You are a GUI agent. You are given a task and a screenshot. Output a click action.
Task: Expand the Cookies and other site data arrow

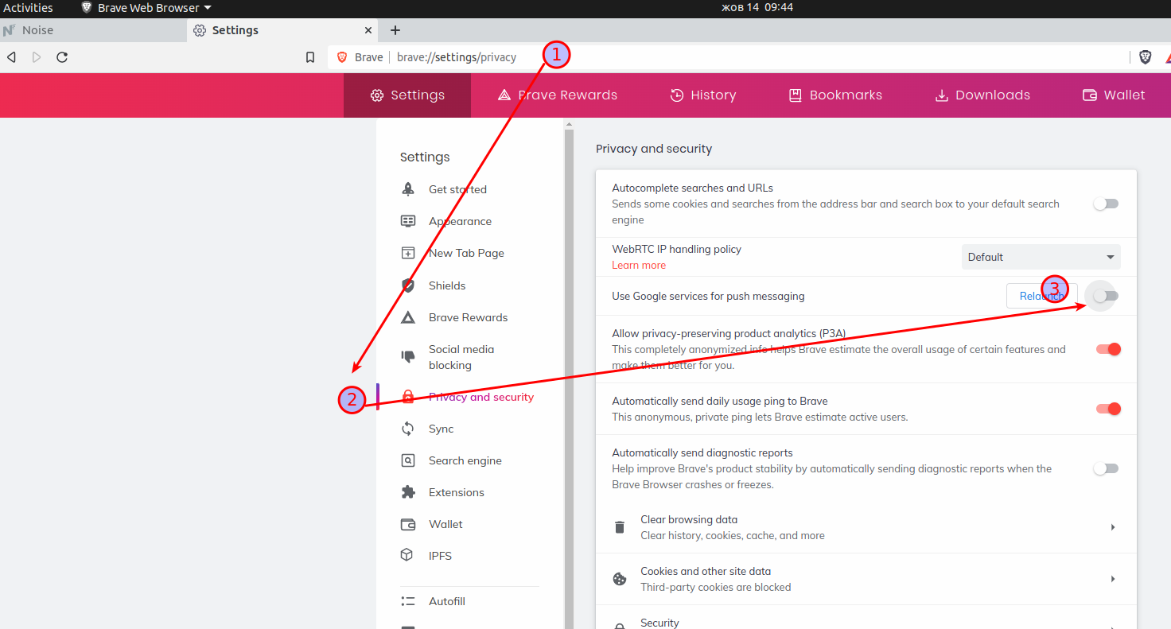tap(1113, 579)
